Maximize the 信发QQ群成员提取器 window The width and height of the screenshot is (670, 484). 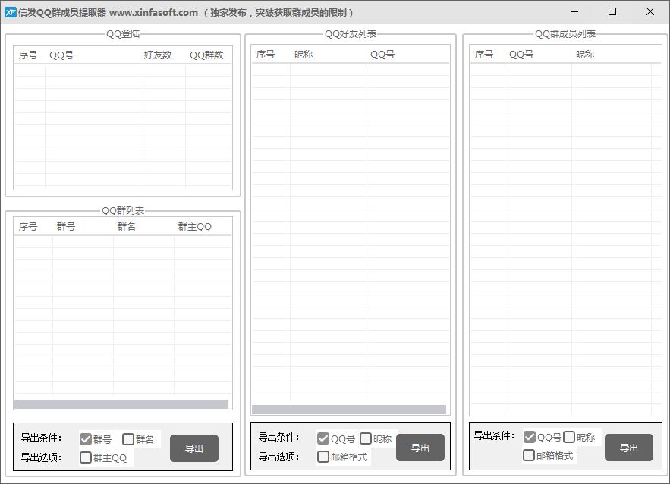point(612,12)
